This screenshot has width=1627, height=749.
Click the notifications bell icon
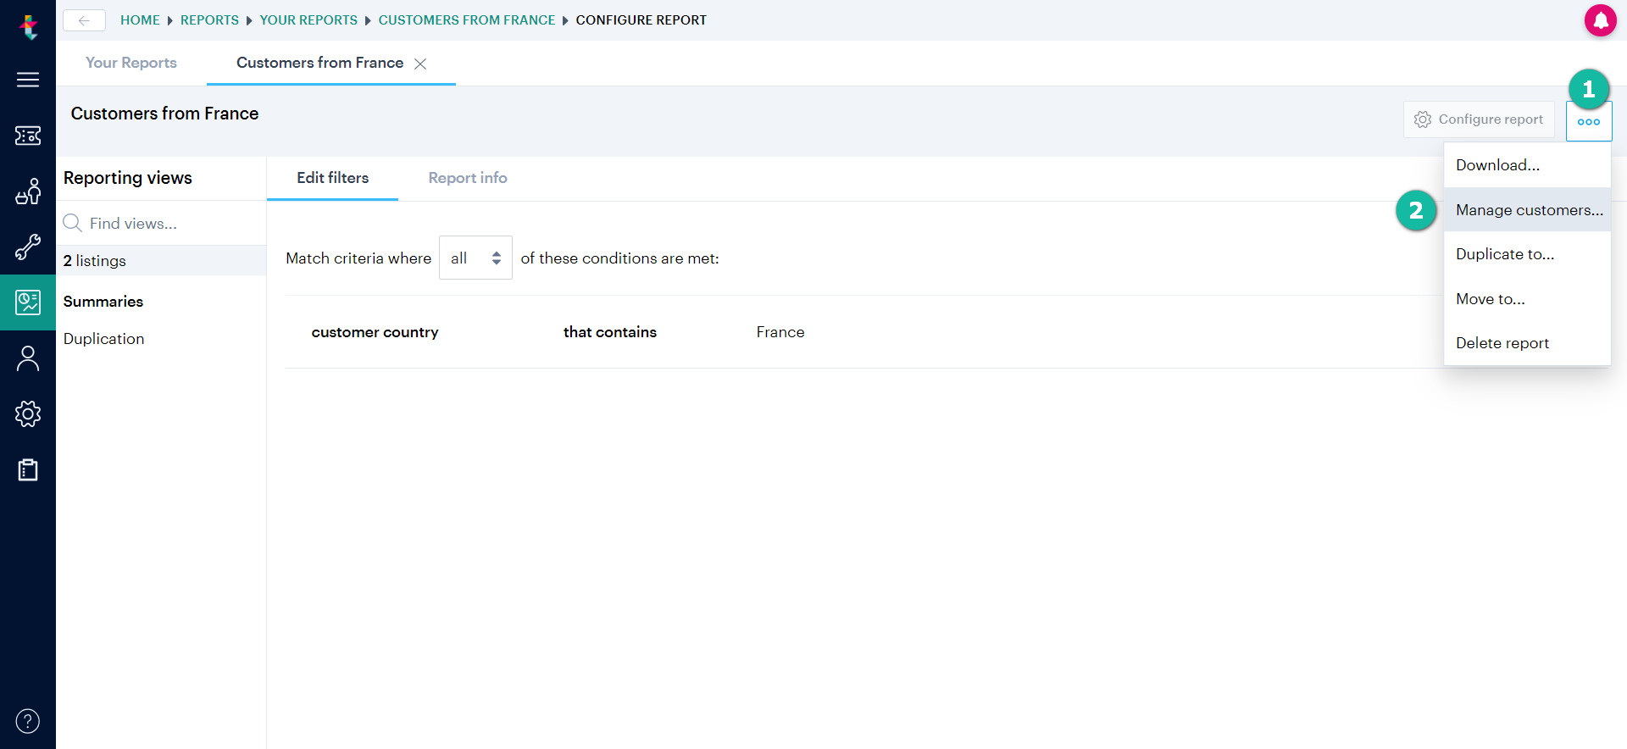point(1601,20)
